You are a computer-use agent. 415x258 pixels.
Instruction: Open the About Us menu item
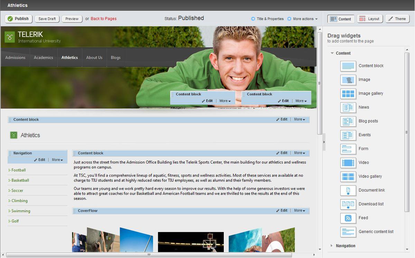(x=94, y=57)
